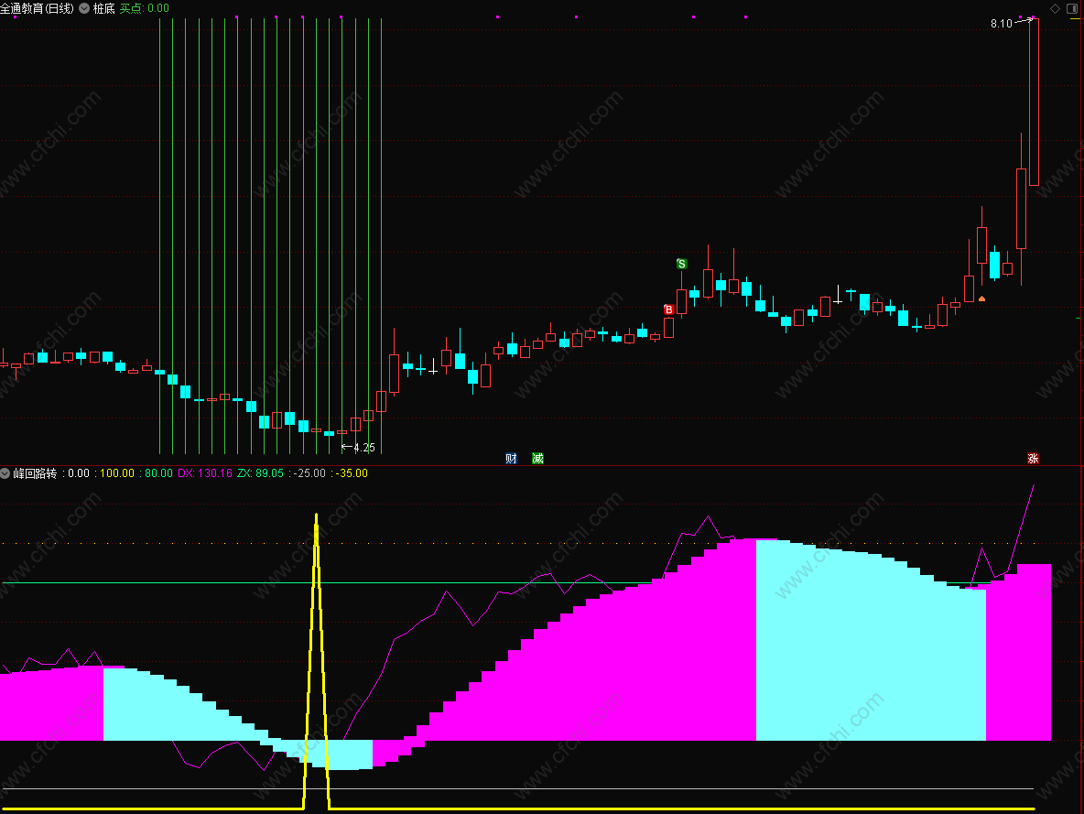Open the 减 holdings reduction marker
The image size is (1084, 814).
[x=537, y=458]
